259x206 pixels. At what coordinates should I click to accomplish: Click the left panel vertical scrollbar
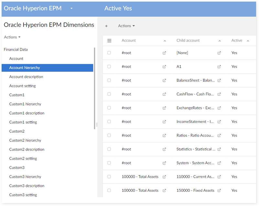(x=94, y=88)
